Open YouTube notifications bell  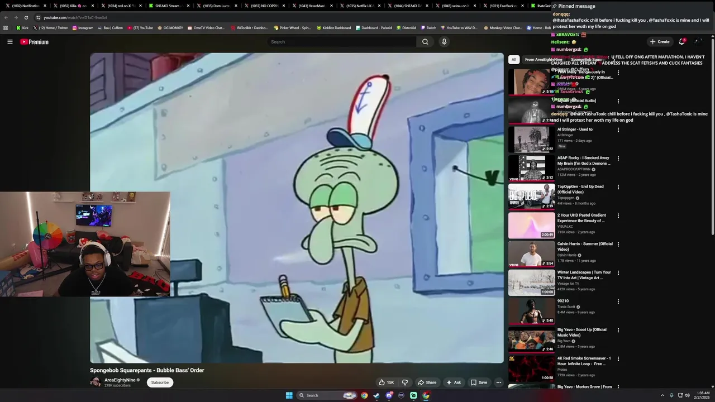click(681, 42)
